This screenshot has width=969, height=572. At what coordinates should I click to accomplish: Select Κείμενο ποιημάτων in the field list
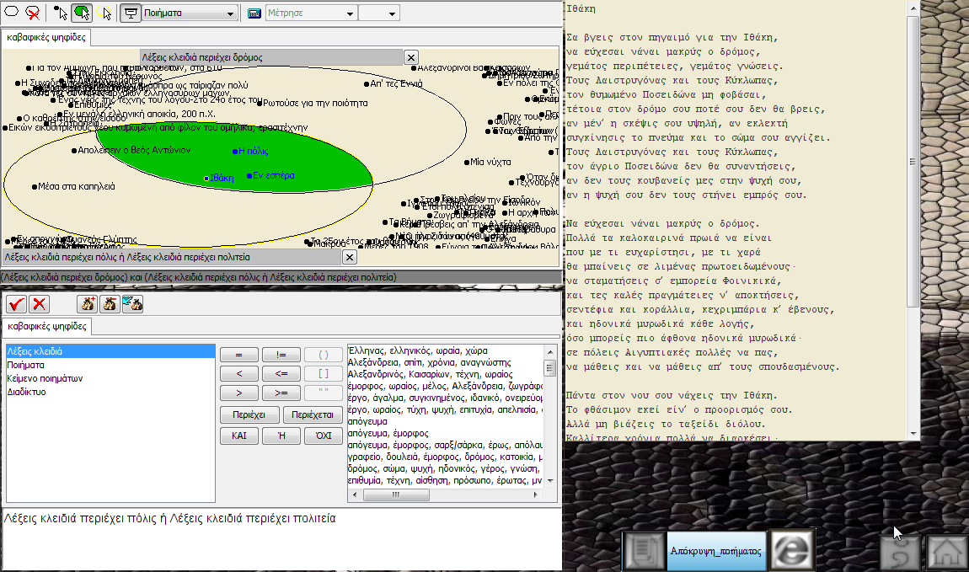click(x=110, y=378)
